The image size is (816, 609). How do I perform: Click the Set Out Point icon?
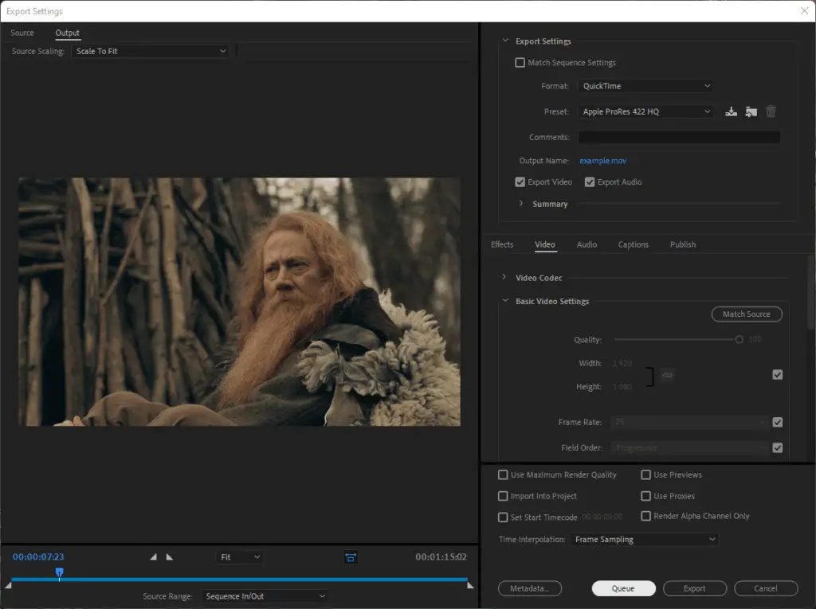pos(169,557)
